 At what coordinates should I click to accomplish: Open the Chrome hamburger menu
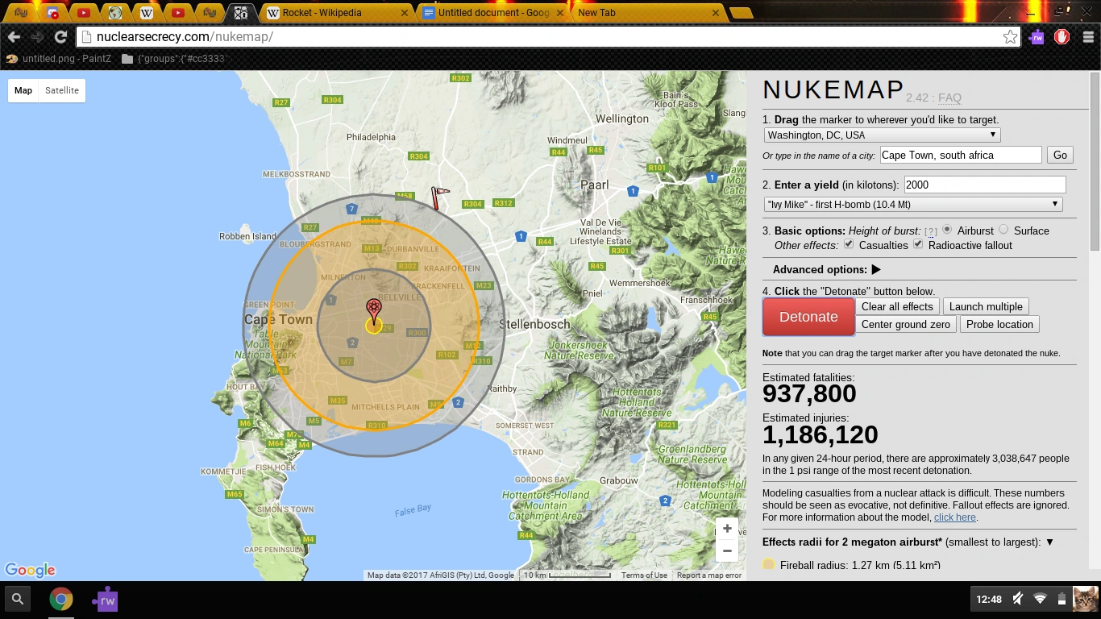coord(1088,37)
